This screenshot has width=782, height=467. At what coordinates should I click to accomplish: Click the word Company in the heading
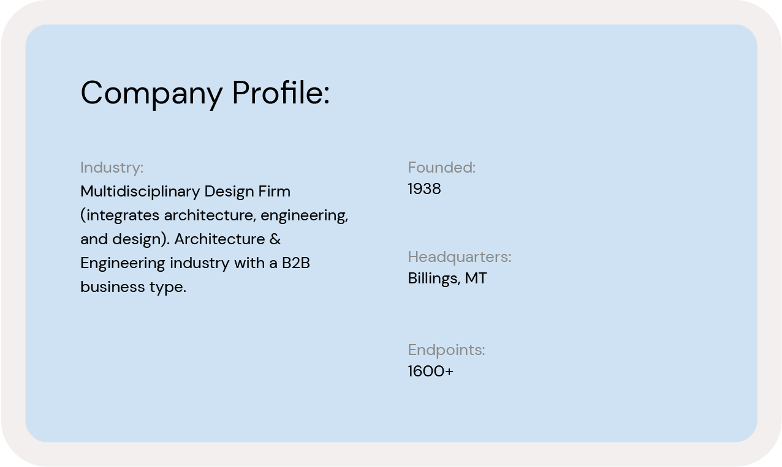click(x=151, y=94)
